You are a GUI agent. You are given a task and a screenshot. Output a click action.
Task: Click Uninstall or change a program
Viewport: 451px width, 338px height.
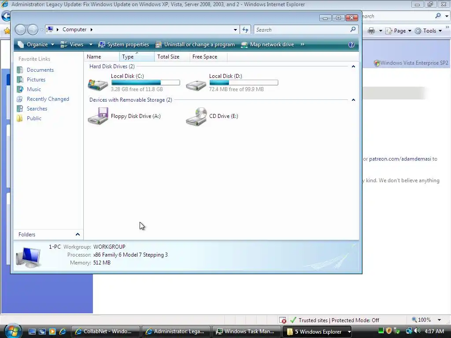pos(195,44)
